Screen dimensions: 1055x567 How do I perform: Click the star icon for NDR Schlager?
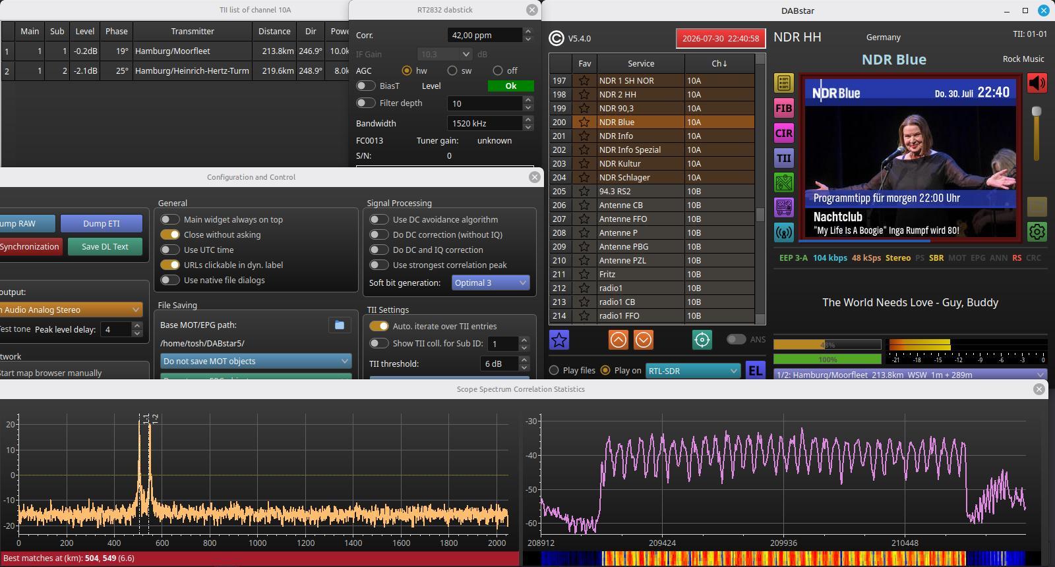tap(584, 177)
